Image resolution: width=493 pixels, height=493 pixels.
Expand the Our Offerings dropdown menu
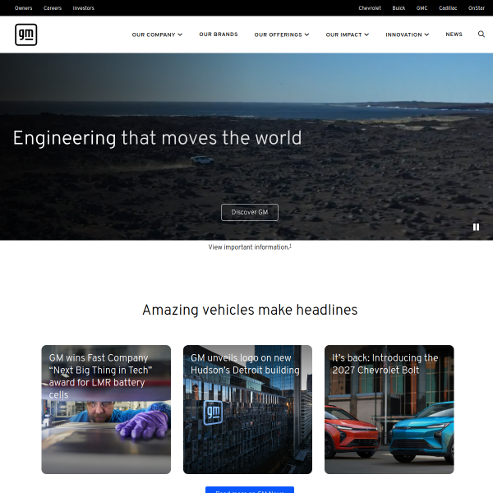282,35
